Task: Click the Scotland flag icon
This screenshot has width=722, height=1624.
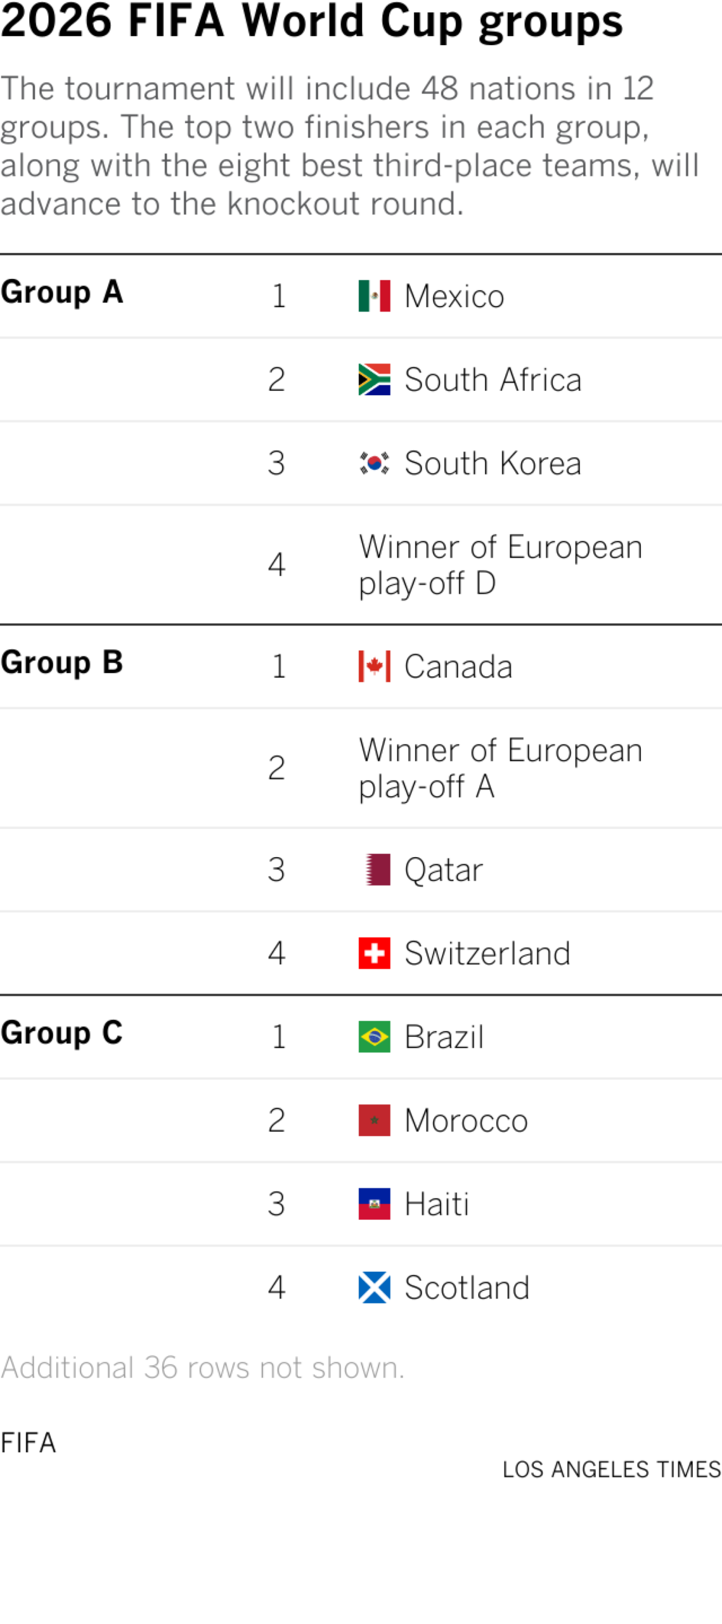Action: coord(374,1288)
